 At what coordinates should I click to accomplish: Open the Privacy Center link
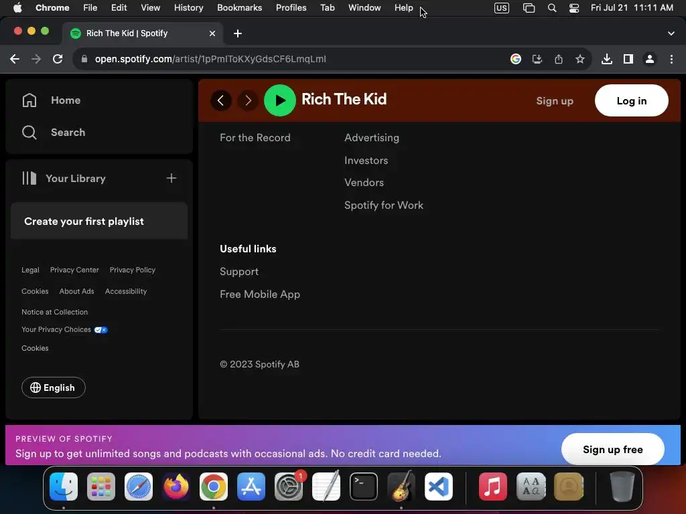click(74, 270)
